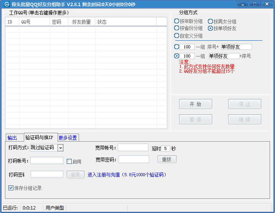Screen dimensions: 275x213
Task: Click the 延时 seconds field
Action: 166,149
